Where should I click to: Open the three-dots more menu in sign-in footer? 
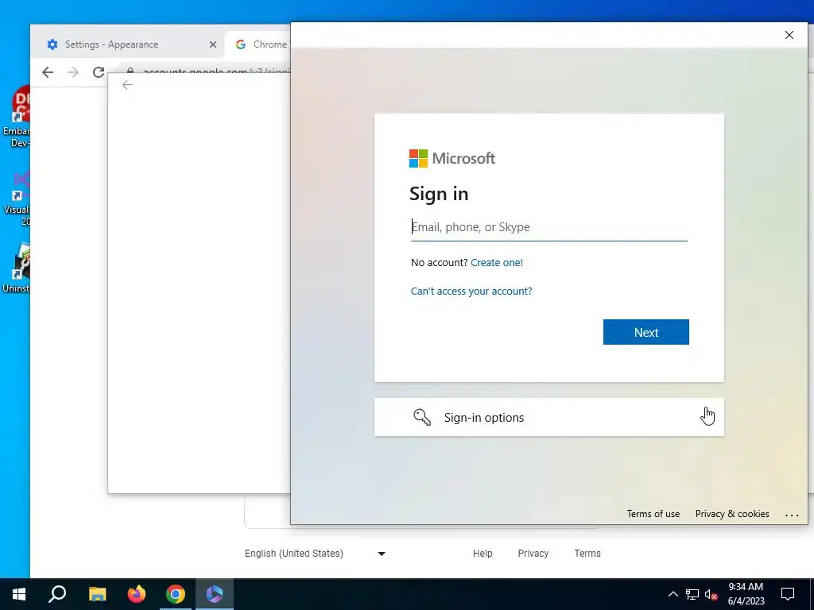792,515
